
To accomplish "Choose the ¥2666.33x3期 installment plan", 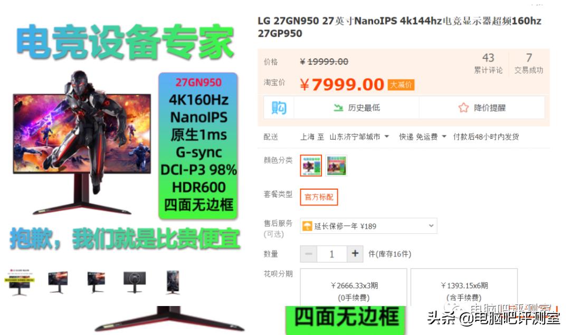I will click(x=354, y=288).
